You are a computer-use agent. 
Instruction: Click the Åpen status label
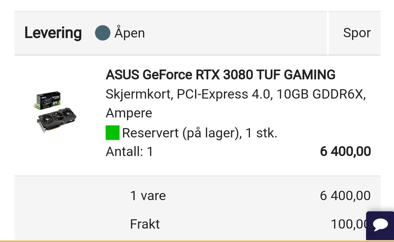coord(130,33)
